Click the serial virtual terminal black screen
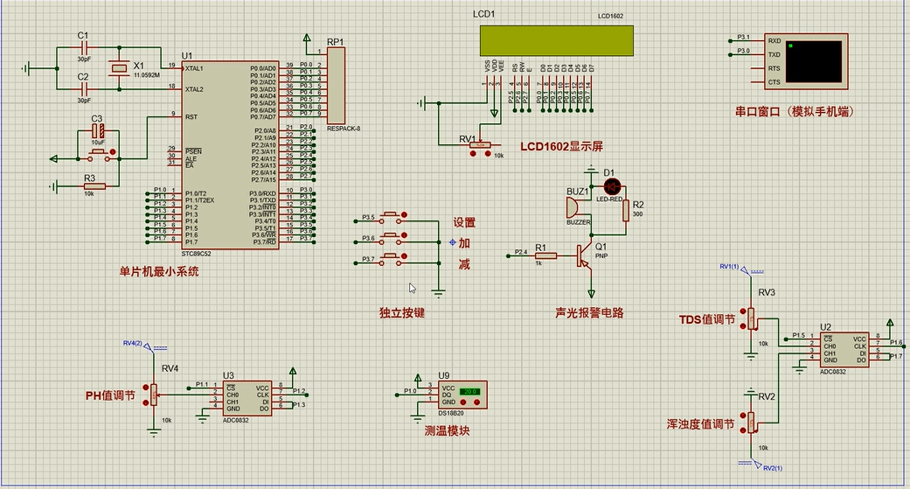 (x=814, y=61)
